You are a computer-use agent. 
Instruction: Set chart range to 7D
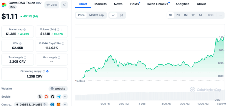point(178,15)
